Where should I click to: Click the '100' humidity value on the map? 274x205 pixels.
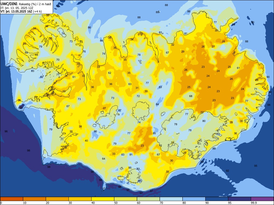[x=21, y=108]
